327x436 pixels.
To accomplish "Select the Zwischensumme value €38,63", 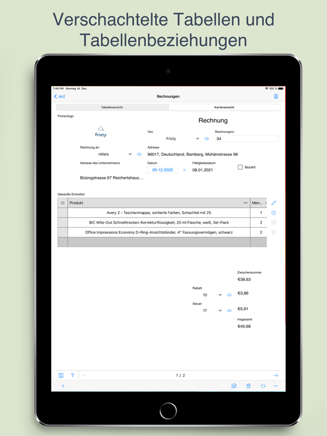I will 244,279.
